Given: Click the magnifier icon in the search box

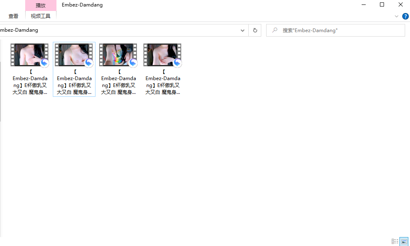Looking at the screenshot, I should pyautogui.click(x=275, y=30).
